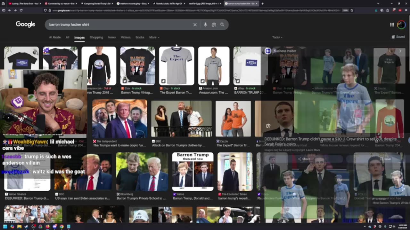This screenshot has width=410, height=230.
Task: Open the Amazon gray shirt model thumbnail
Action: tap(214, 66)
